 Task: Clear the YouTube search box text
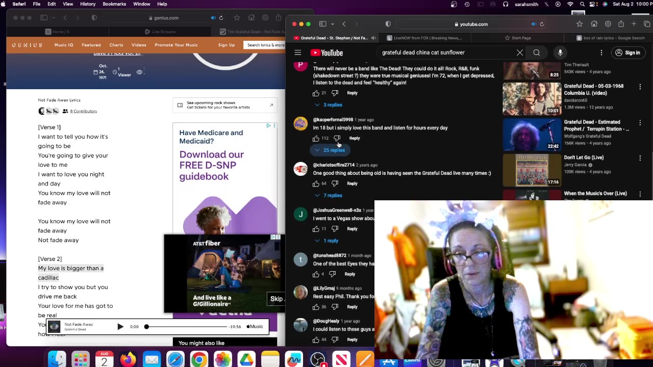click(x=520, y=53)
